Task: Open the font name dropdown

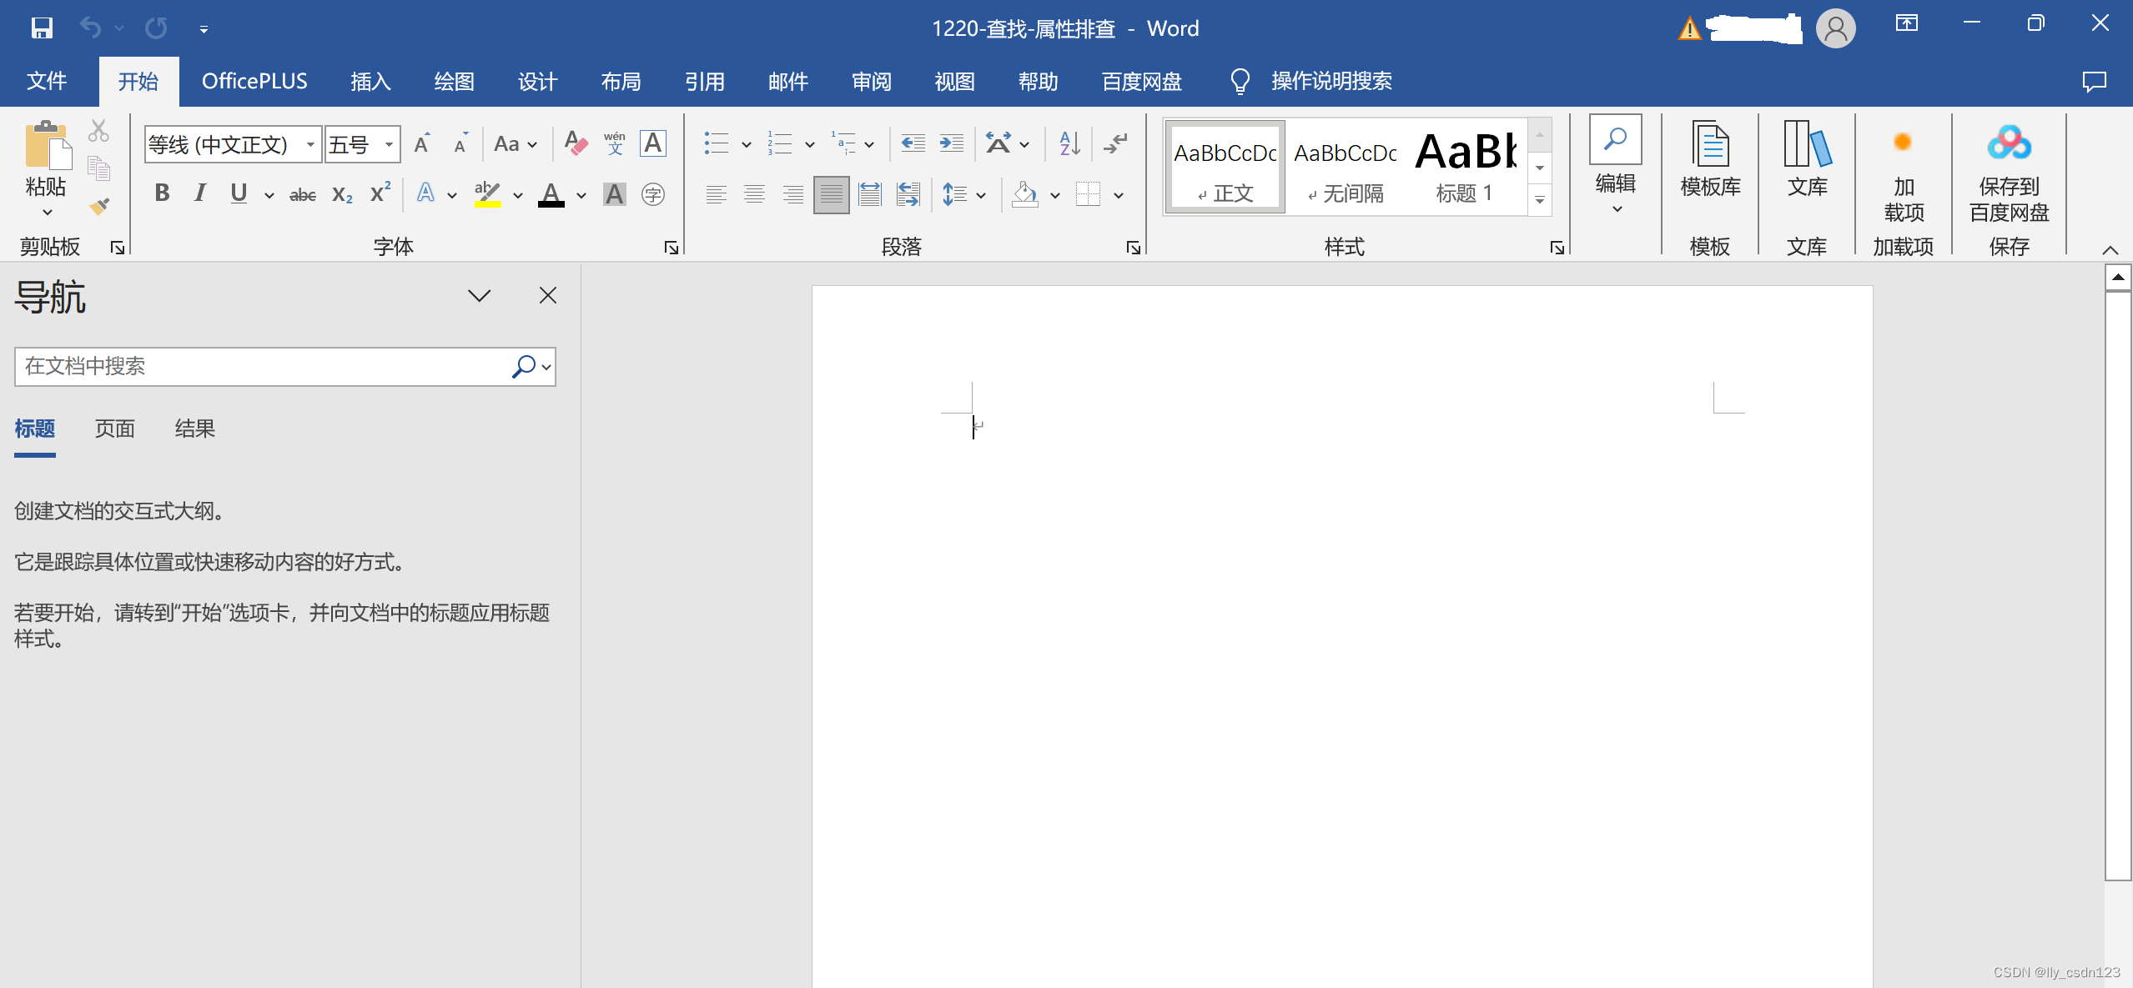Action: coord(310,144)
